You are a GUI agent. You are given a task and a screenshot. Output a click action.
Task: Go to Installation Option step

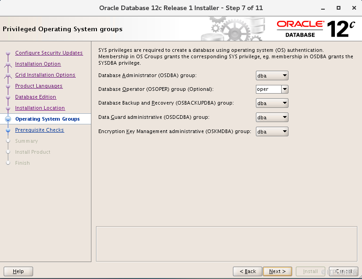click(x=38, y=64)
